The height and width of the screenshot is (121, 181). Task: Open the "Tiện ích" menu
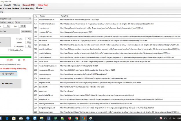pyautogui.click(x=17, y=5)
